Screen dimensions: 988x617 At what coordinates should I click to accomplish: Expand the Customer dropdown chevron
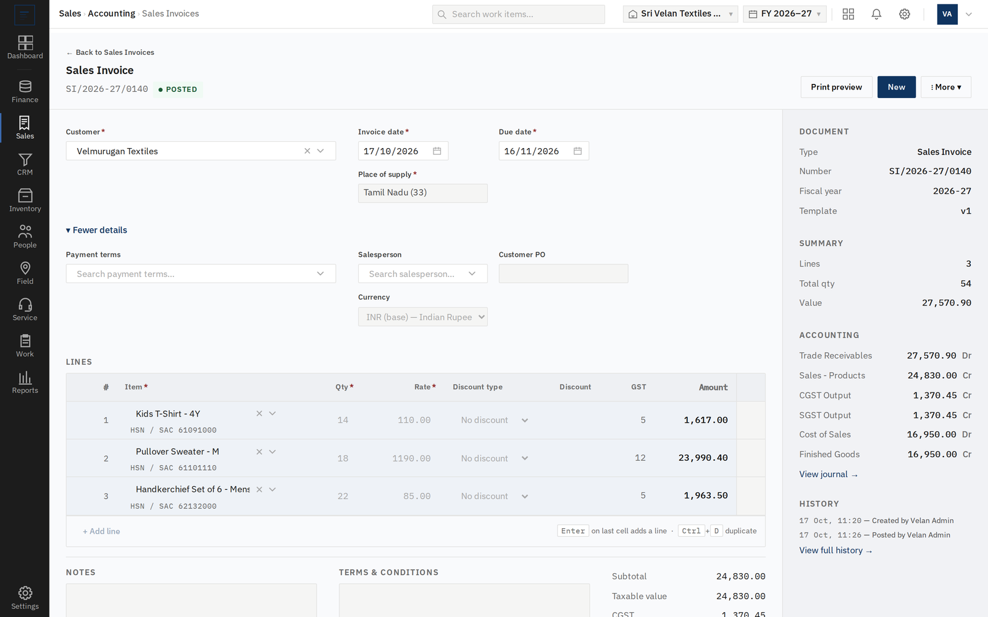320,151
